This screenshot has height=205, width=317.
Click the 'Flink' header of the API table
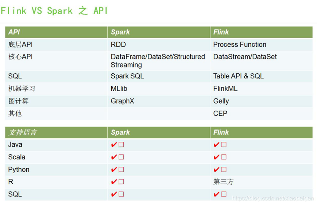(x=221, y=32)
